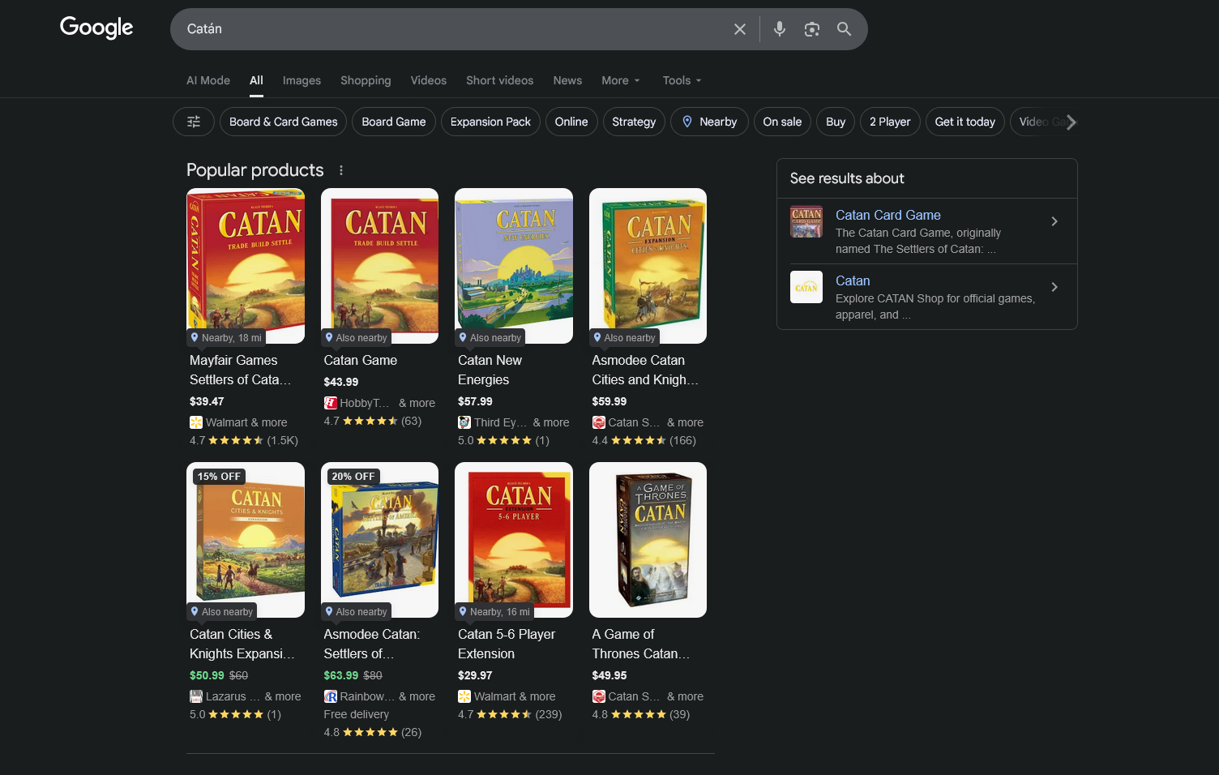
Task: Switch to the News tab
Action: coord(567,80)
